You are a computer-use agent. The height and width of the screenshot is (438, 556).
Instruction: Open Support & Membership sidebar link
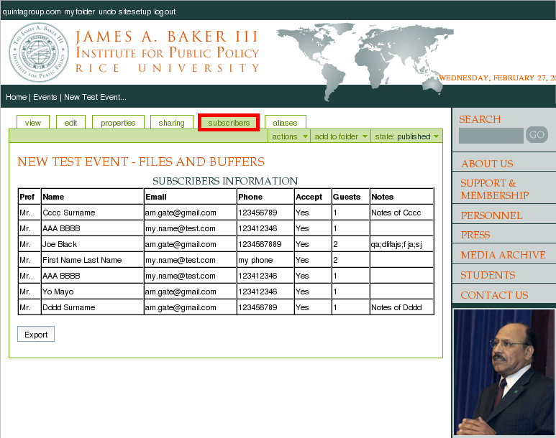495,189
